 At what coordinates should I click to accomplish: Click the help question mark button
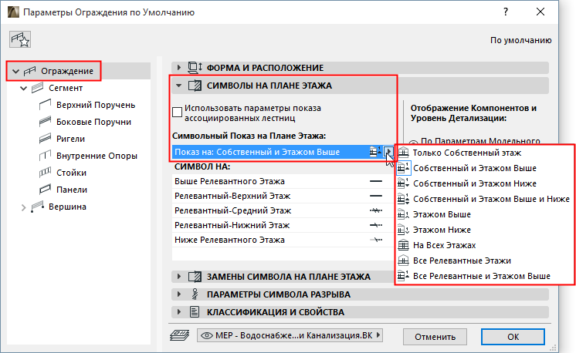[506, 12]
